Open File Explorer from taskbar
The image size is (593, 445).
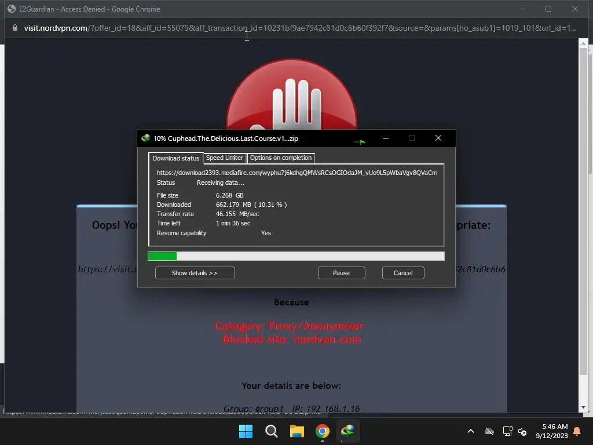pyautogui.click(x=297, y=431)
